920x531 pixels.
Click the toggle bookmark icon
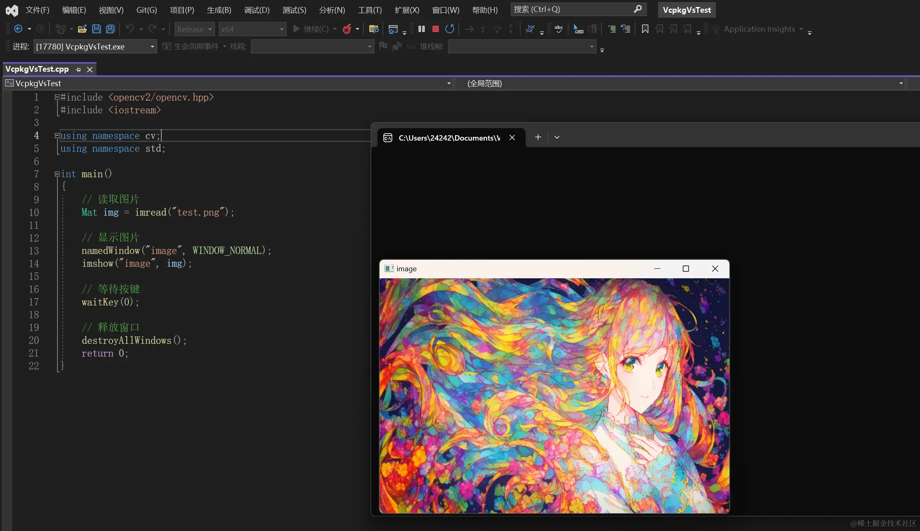coord(645,29)
